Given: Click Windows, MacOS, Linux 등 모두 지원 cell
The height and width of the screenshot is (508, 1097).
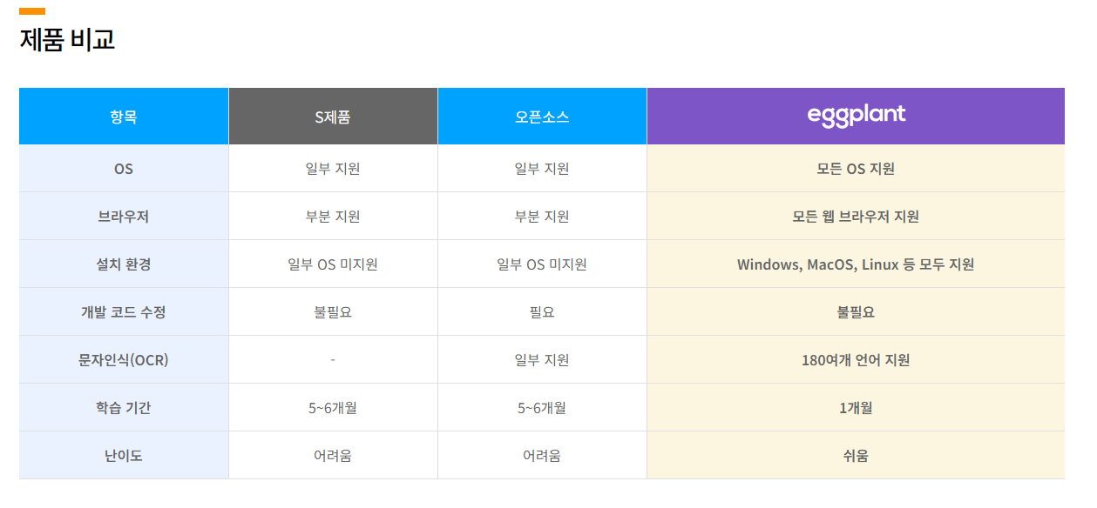Looking at the screenshot, I should pyautogui.click(x=856, y=264).
